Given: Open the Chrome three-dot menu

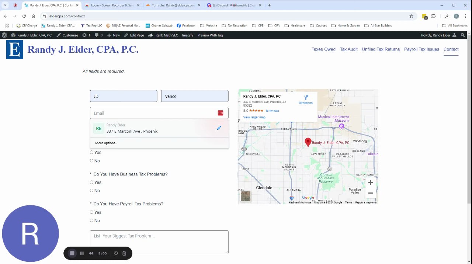Looking at the screenshot, I should click(x=465, y=16).
